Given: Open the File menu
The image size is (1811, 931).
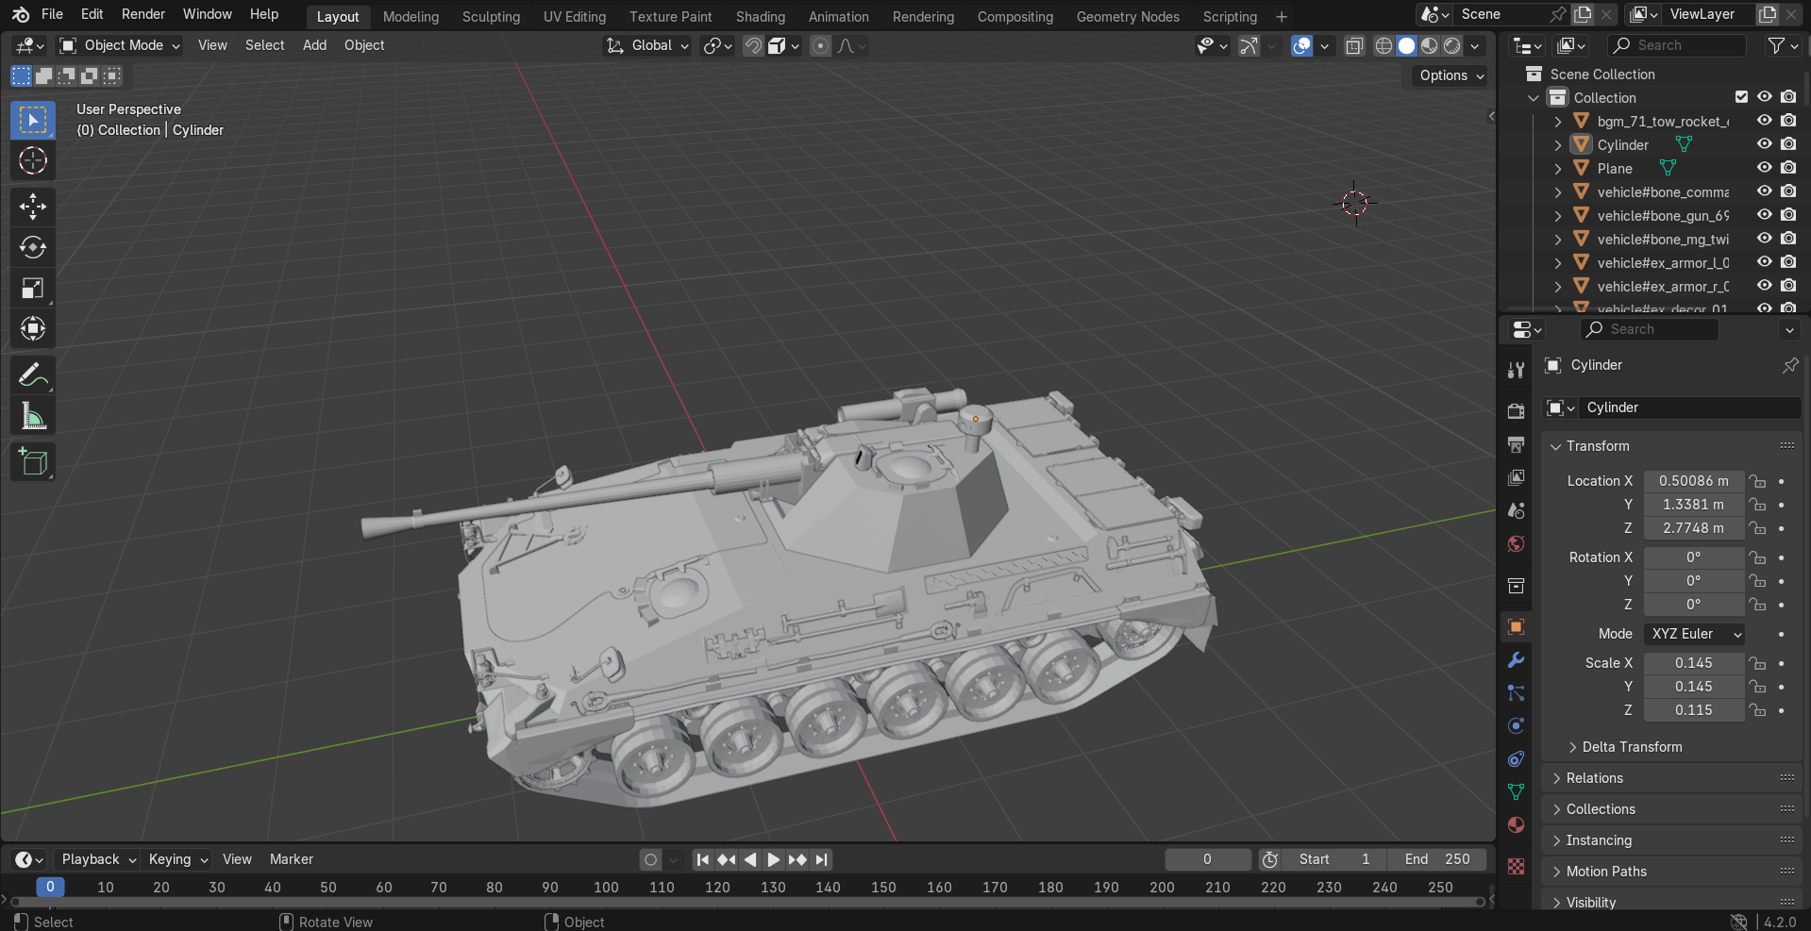Looking at the screenshot, I should tap(53, 14).
